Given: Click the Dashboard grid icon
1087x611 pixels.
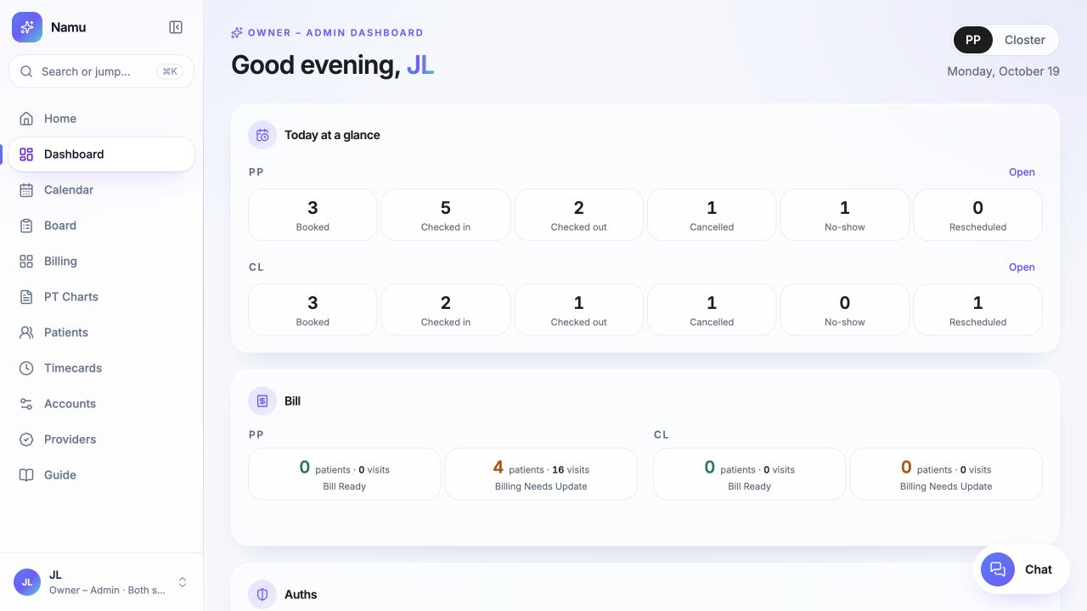Looking at the screenshot, I should click(26, 154).
